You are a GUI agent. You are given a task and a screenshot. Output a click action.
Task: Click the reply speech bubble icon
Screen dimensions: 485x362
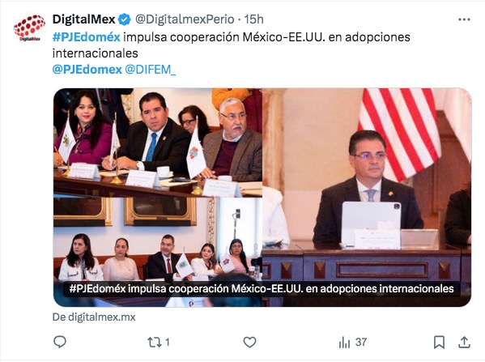(60, 342)
